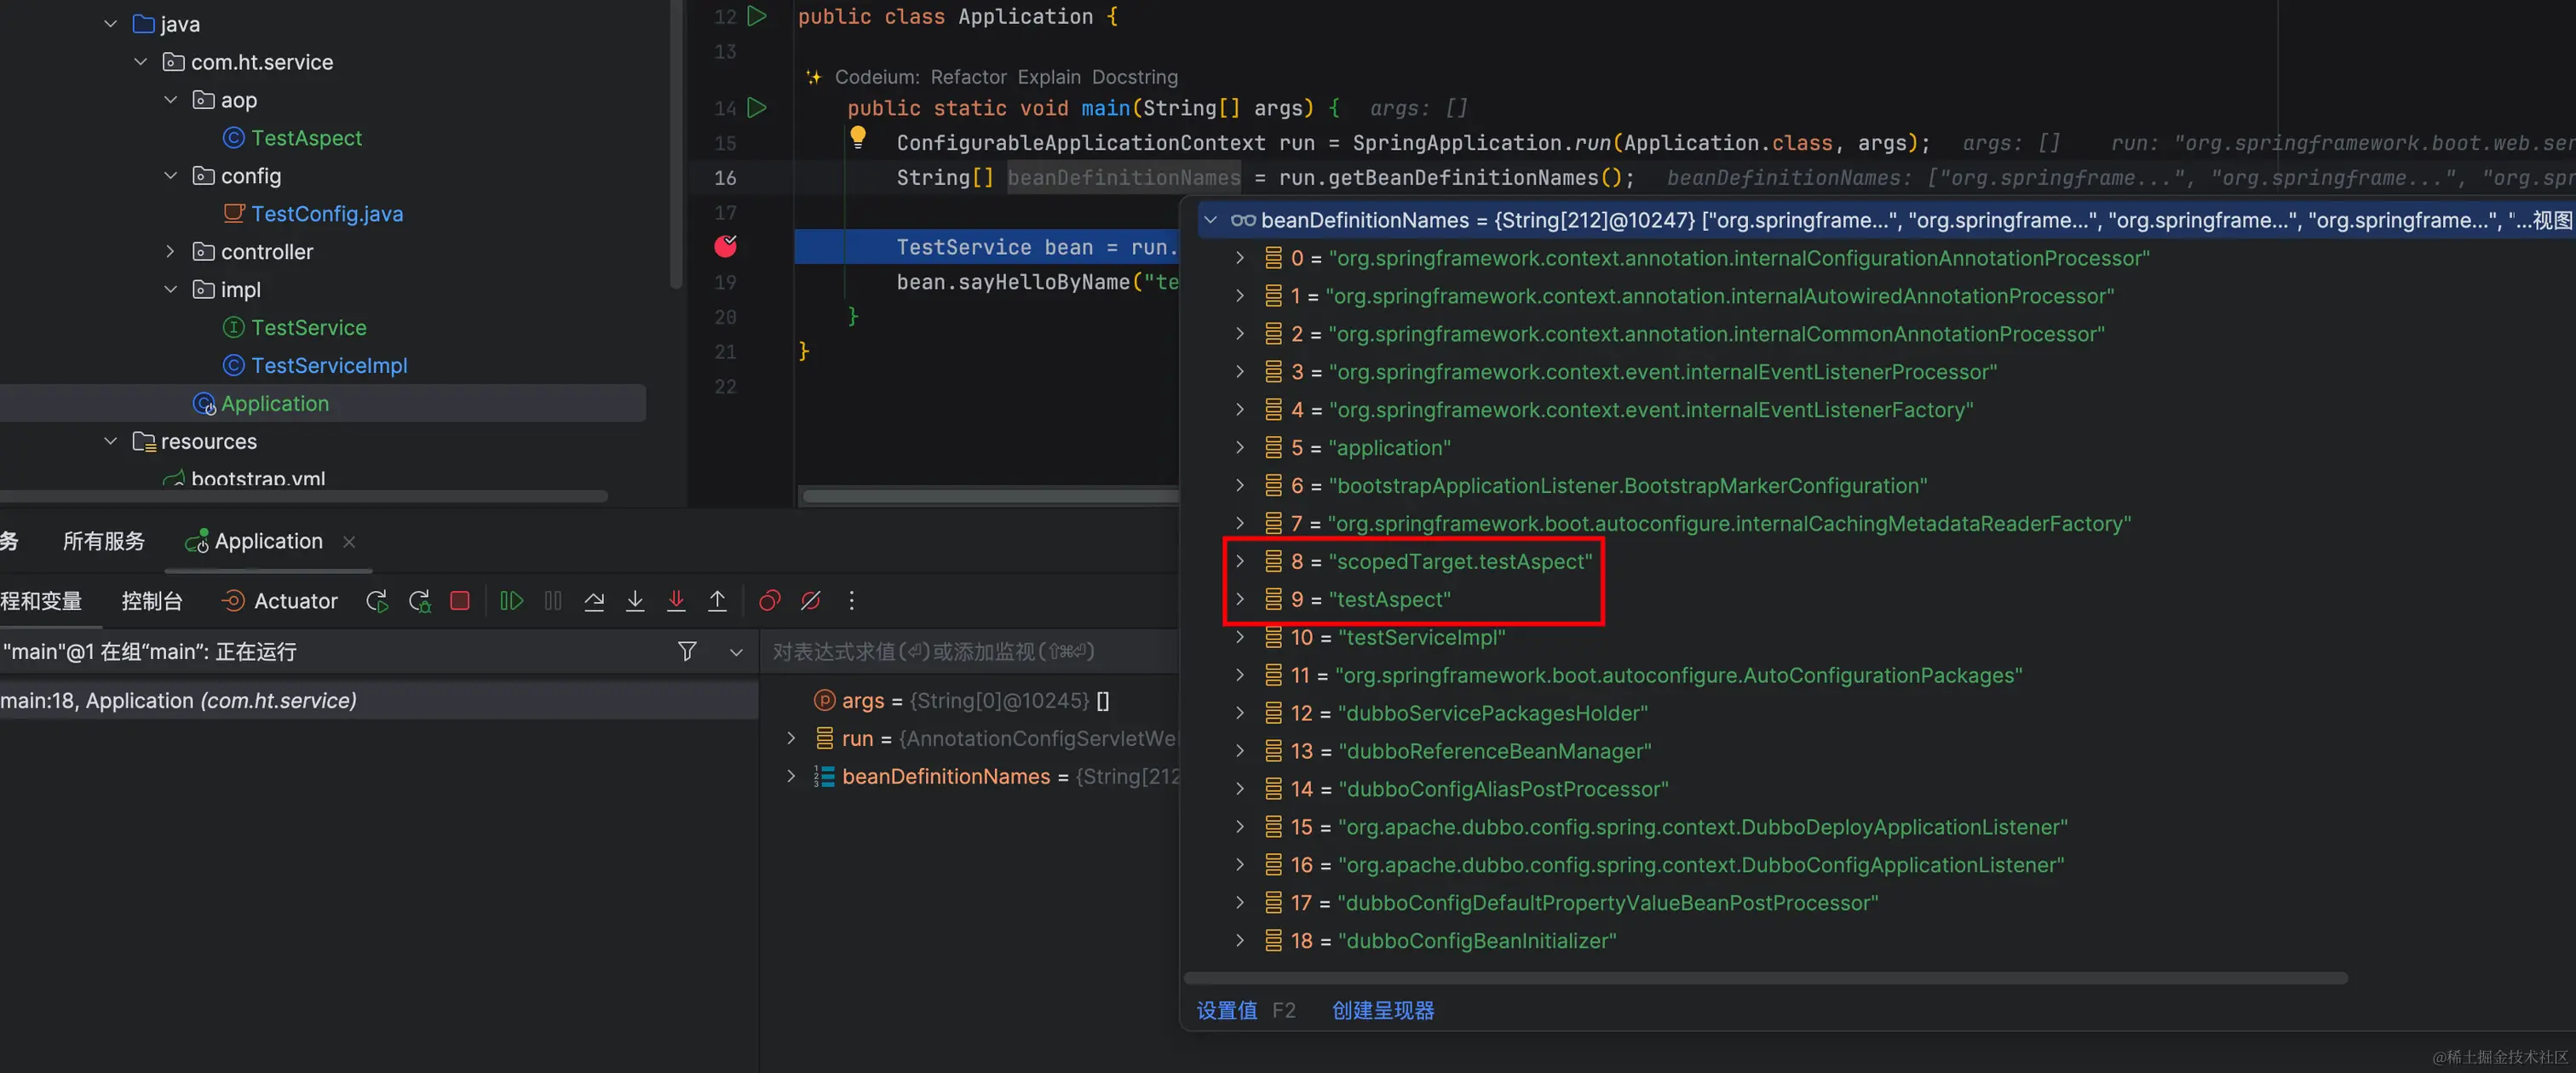Click the Resume Program icon

[x=511, y=601]
